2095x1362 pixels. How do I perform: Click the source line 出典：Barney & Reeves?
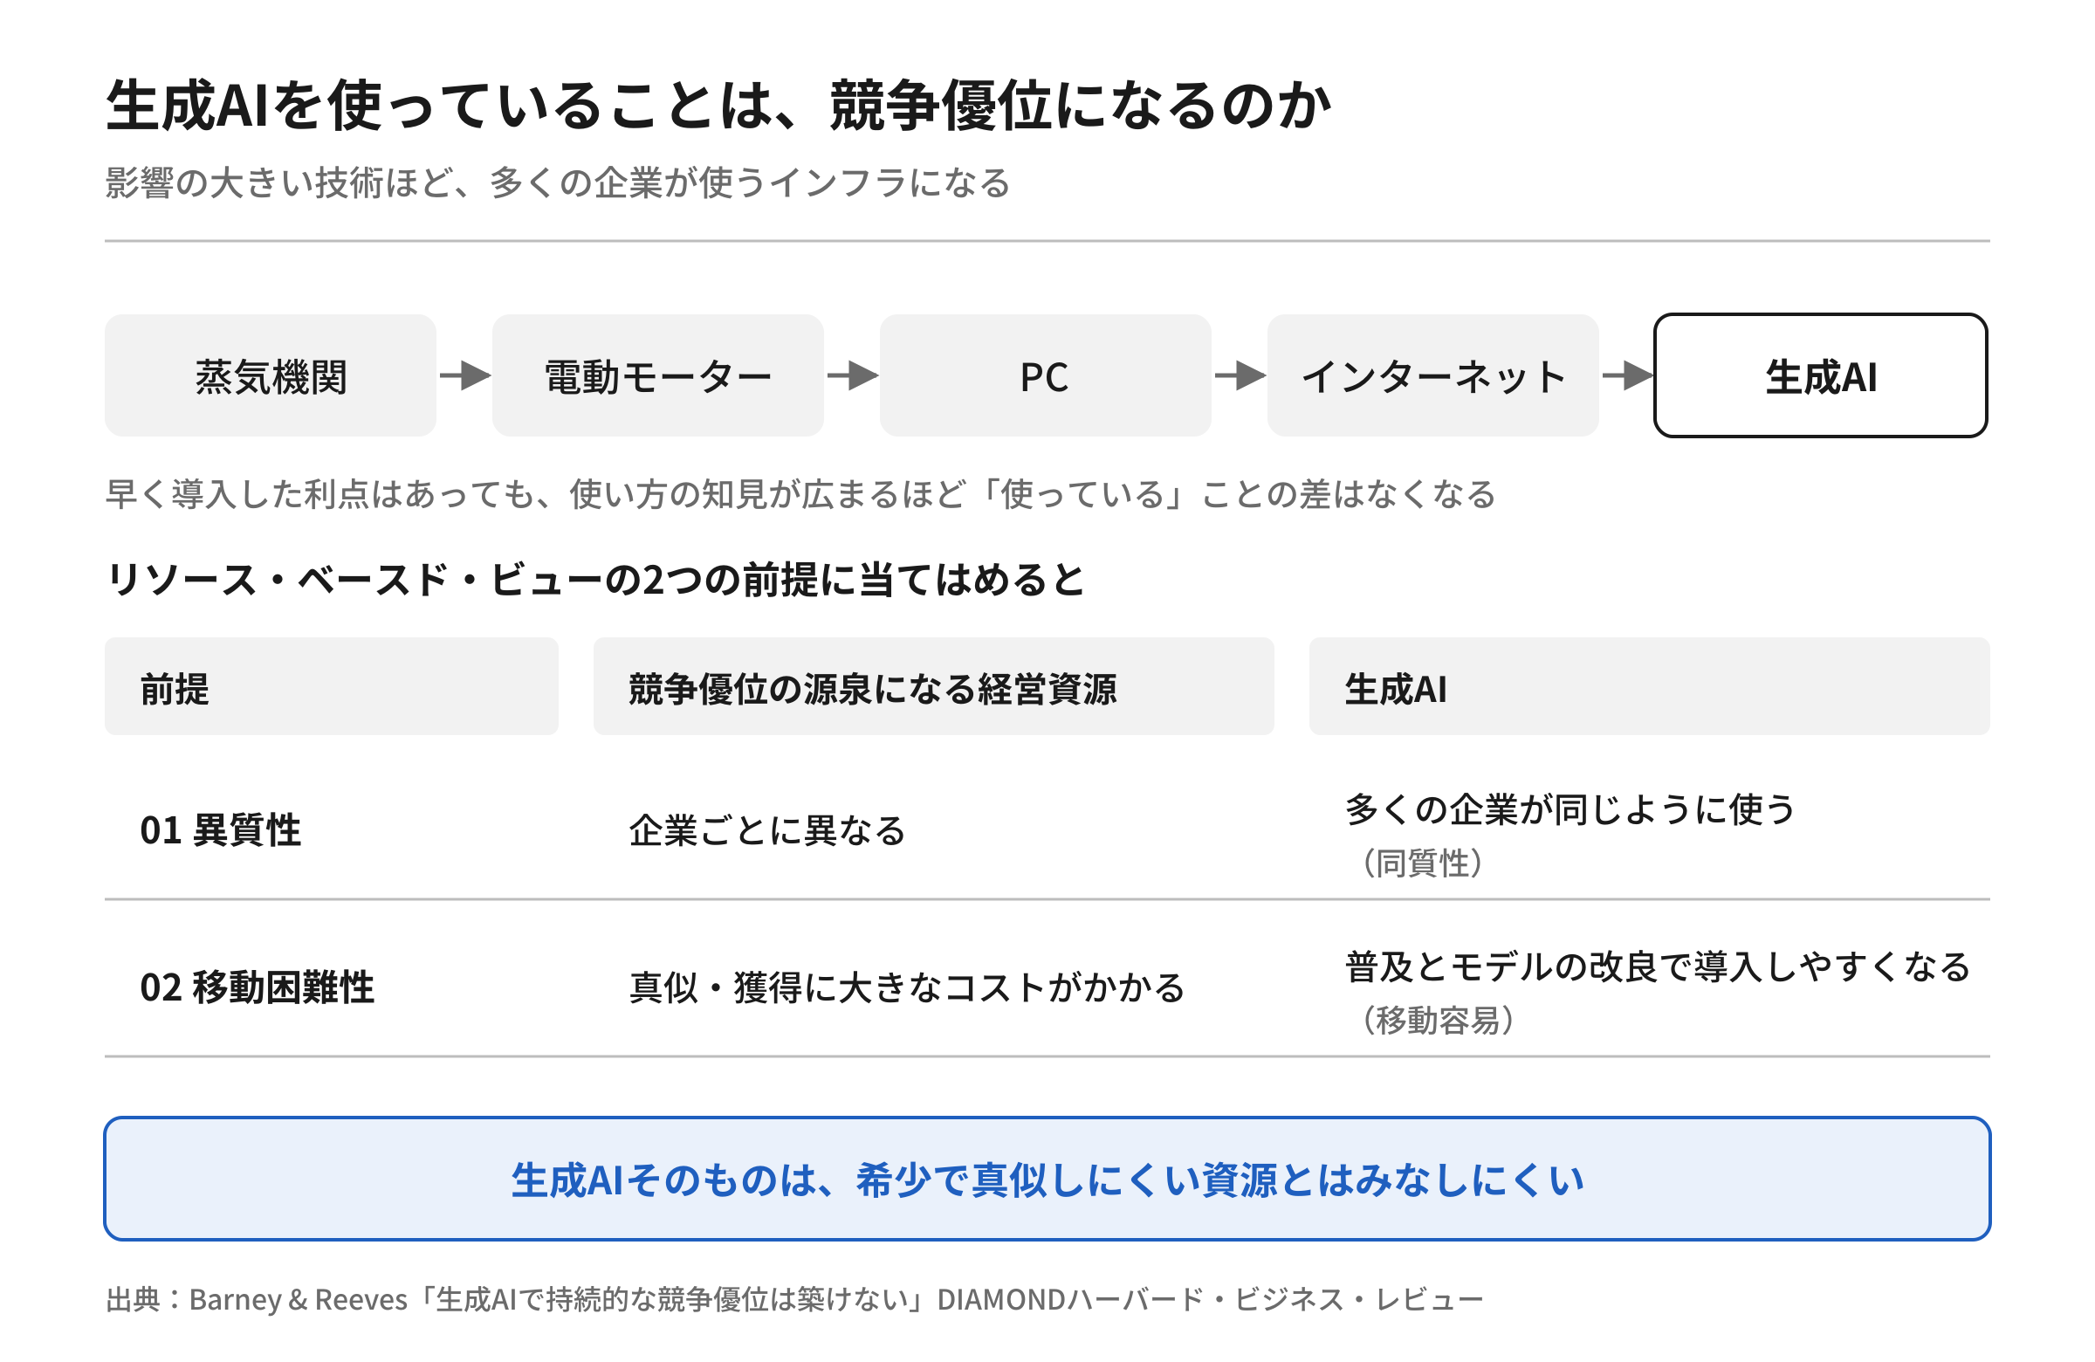click(x=793, y=1299)
